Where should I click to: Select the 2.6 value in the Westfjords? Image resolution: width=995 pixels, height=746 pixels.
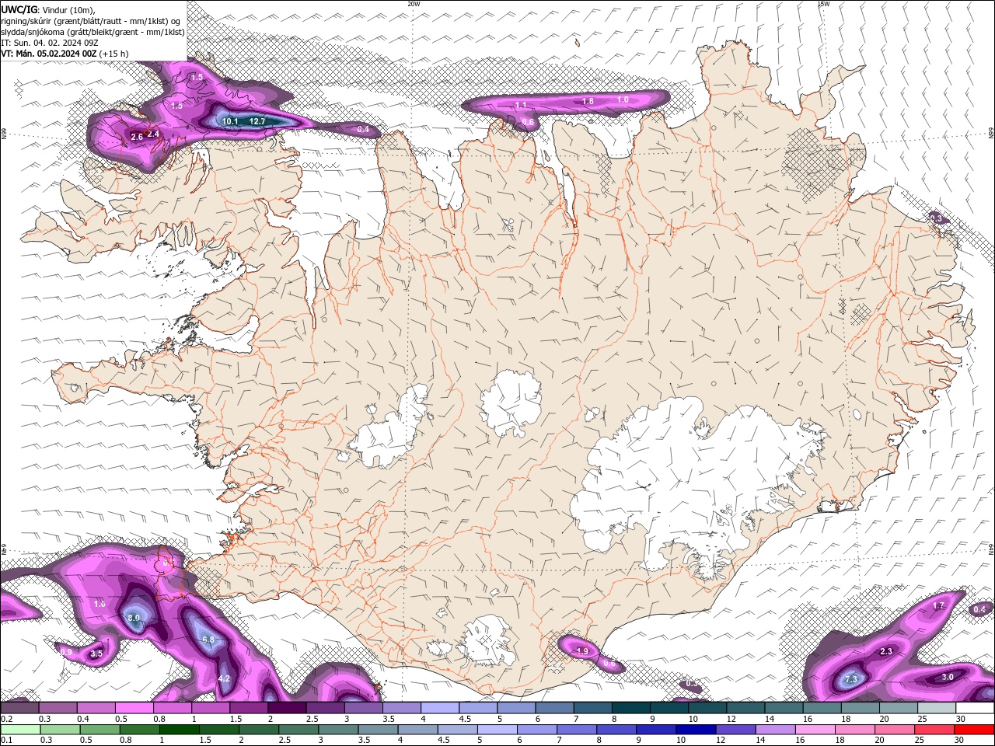[137, 137]
